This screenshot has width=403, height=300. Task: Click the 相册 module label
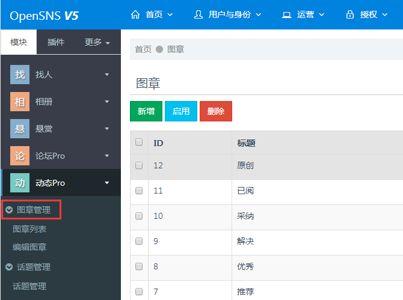[44, 102]
